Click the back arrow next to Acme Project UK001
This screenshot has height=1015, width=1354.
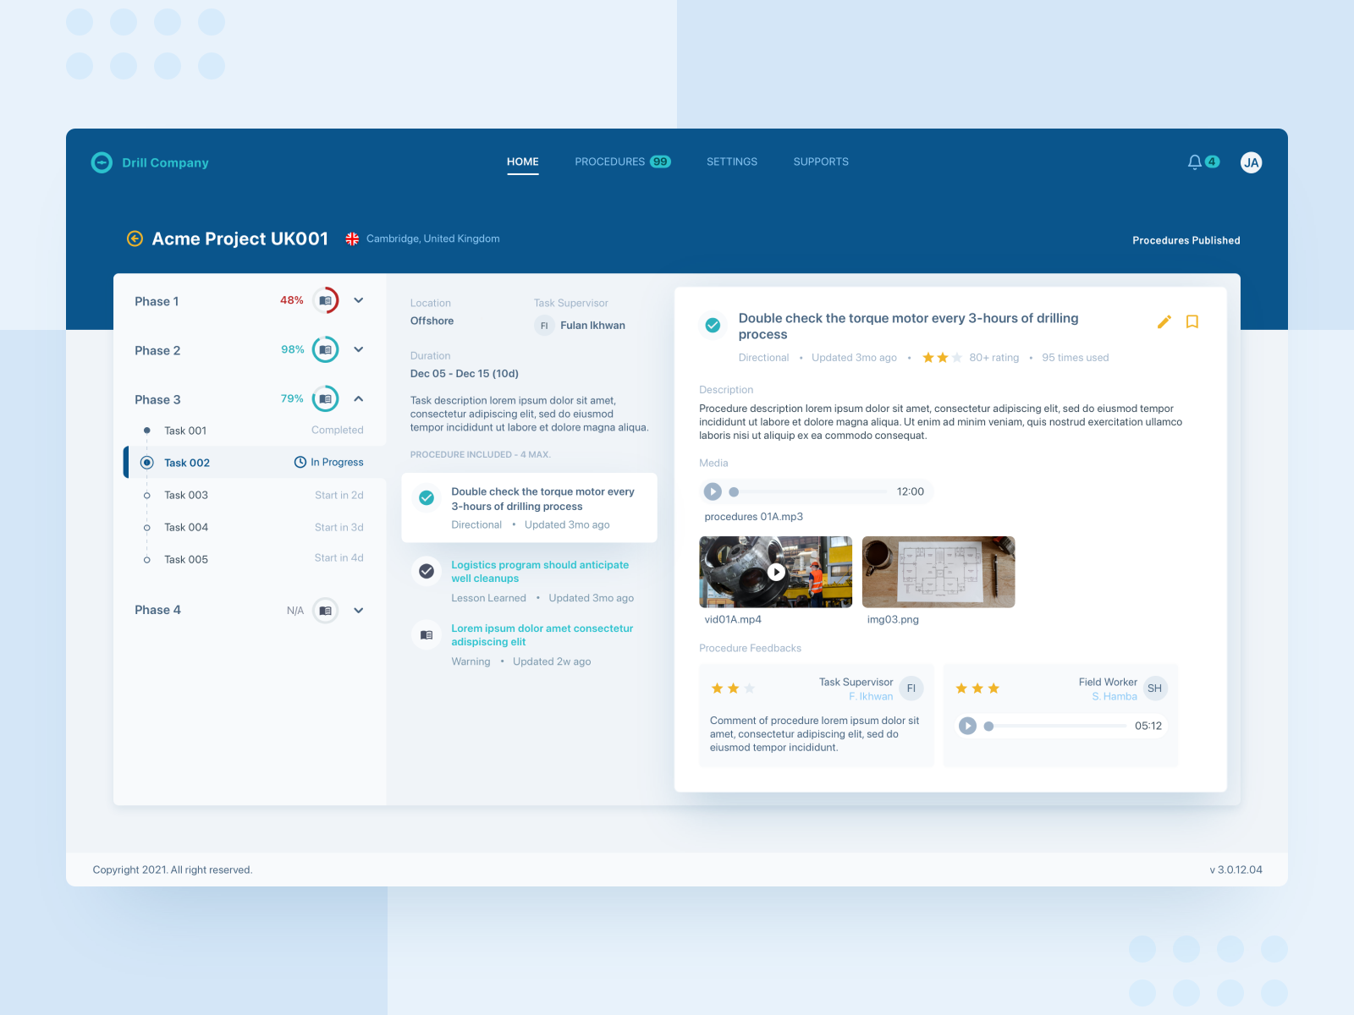tap(134, 239)
